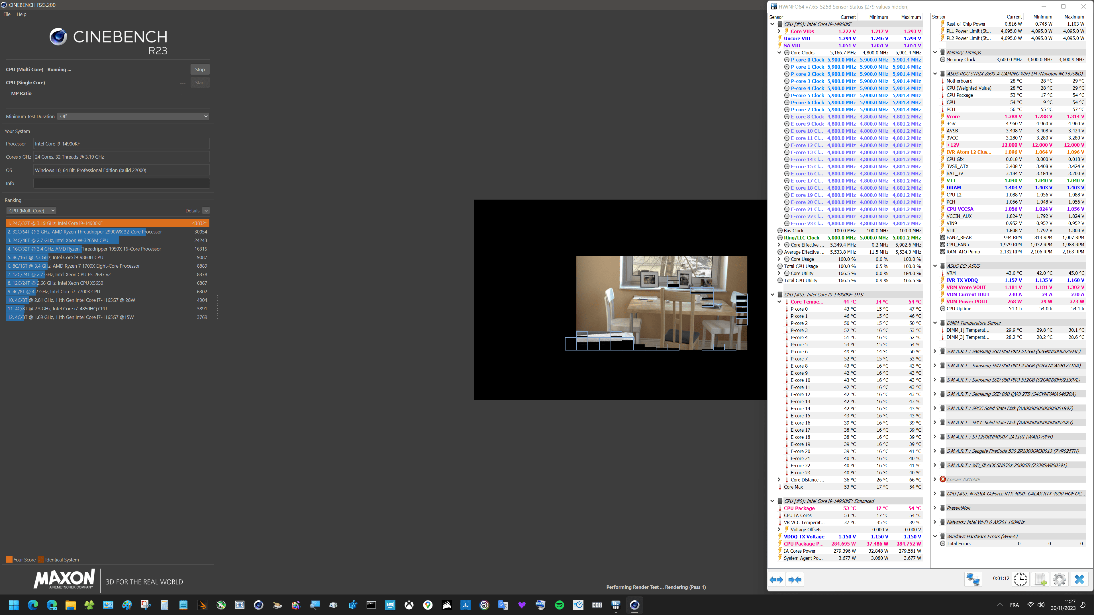Click HWiNFO shrink layout arrows icon
This screenshot has height=615, width=1094.
click(x=795, y=580)
